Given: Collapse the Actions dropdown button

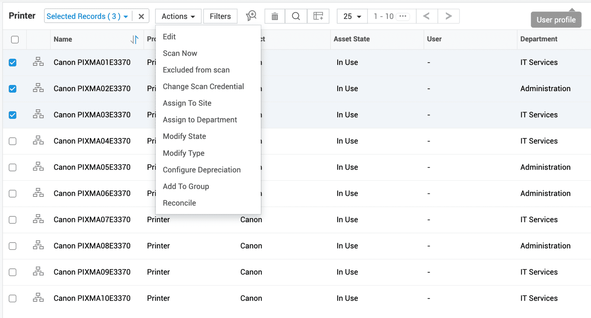Looking at the screenshot, I should (x=178, y=17).
